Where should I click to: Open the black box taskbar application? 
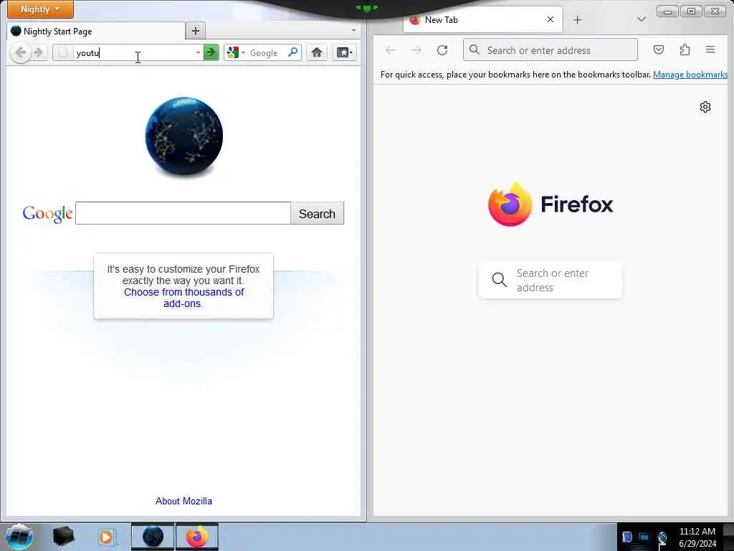pos(63,537)
